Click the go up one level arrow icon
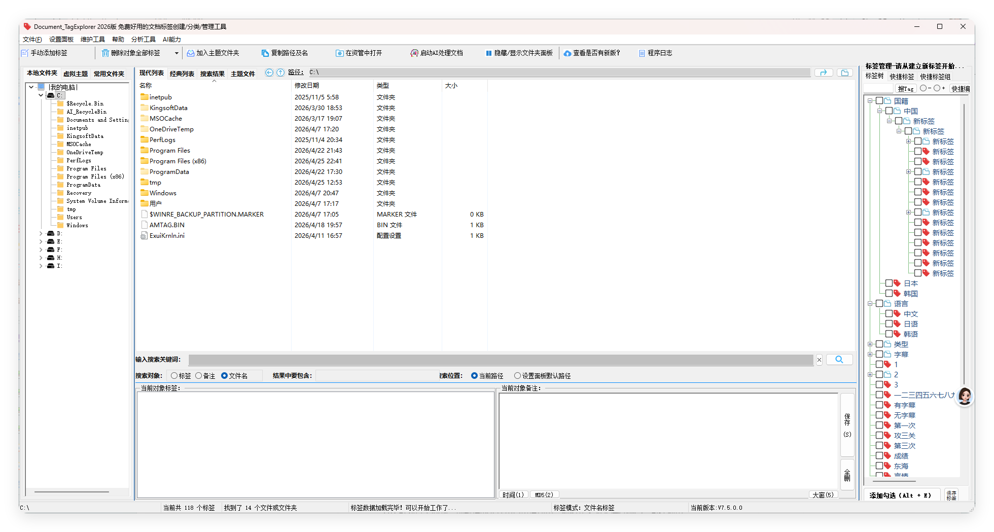 point(280,73)
